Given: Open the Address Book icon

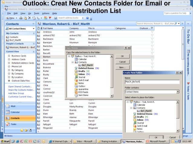Looking at the screenshot, I should coord(56,18).
